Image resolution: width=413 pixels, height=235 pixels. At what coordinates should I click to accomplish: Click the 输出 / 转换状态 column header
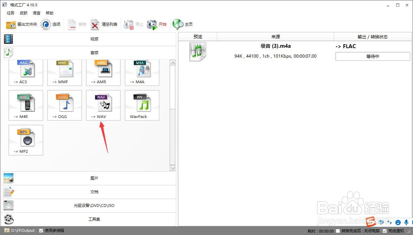[x=373, y=37]
